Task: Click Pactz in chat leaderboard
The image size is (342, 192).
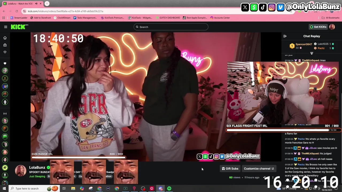Action: pyautogui.click(x=321, y=48)
